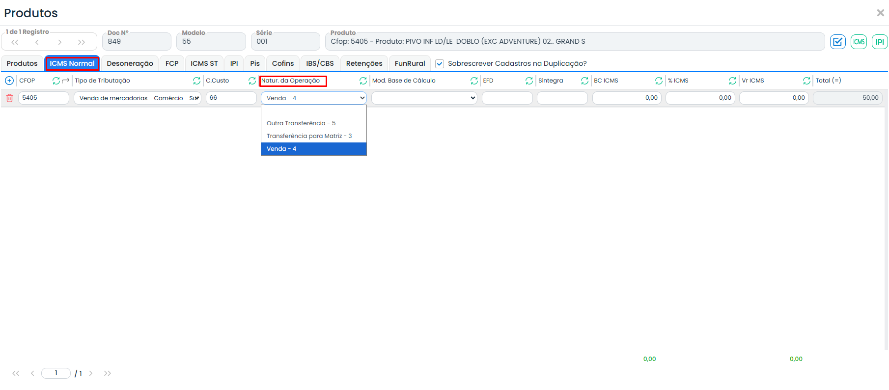Delete row with red trash icon
The height and width of the screenshot is (390, 889).
[x=9, y=98]
